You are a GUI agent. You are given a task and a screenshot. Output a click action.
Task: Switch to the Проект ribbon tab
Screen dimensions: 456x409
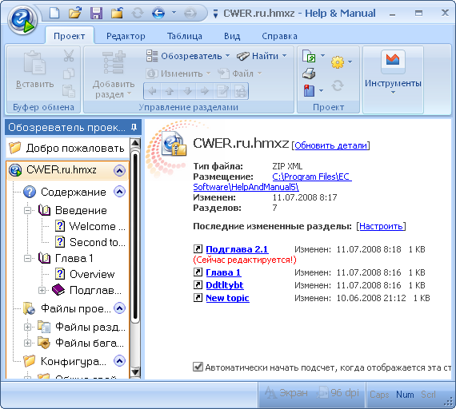70,36
